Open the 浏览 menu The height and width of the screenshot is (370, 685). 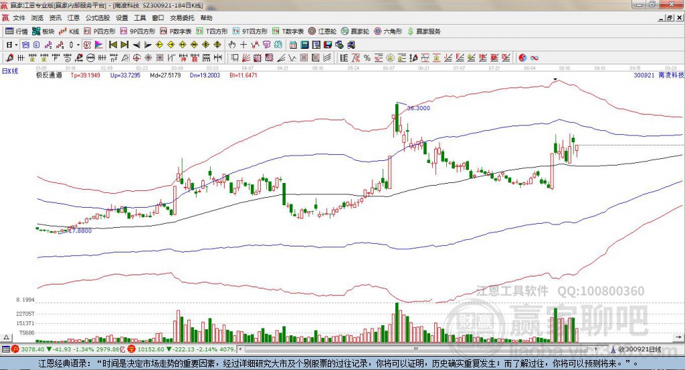point(37,18)
